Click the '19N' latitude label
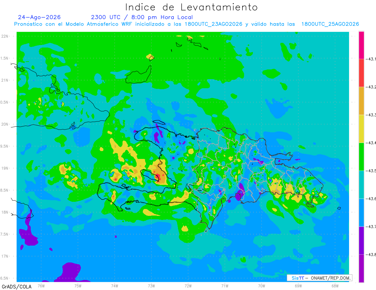Viewport: 376px width, 290px height. click(x=5, y=168)
